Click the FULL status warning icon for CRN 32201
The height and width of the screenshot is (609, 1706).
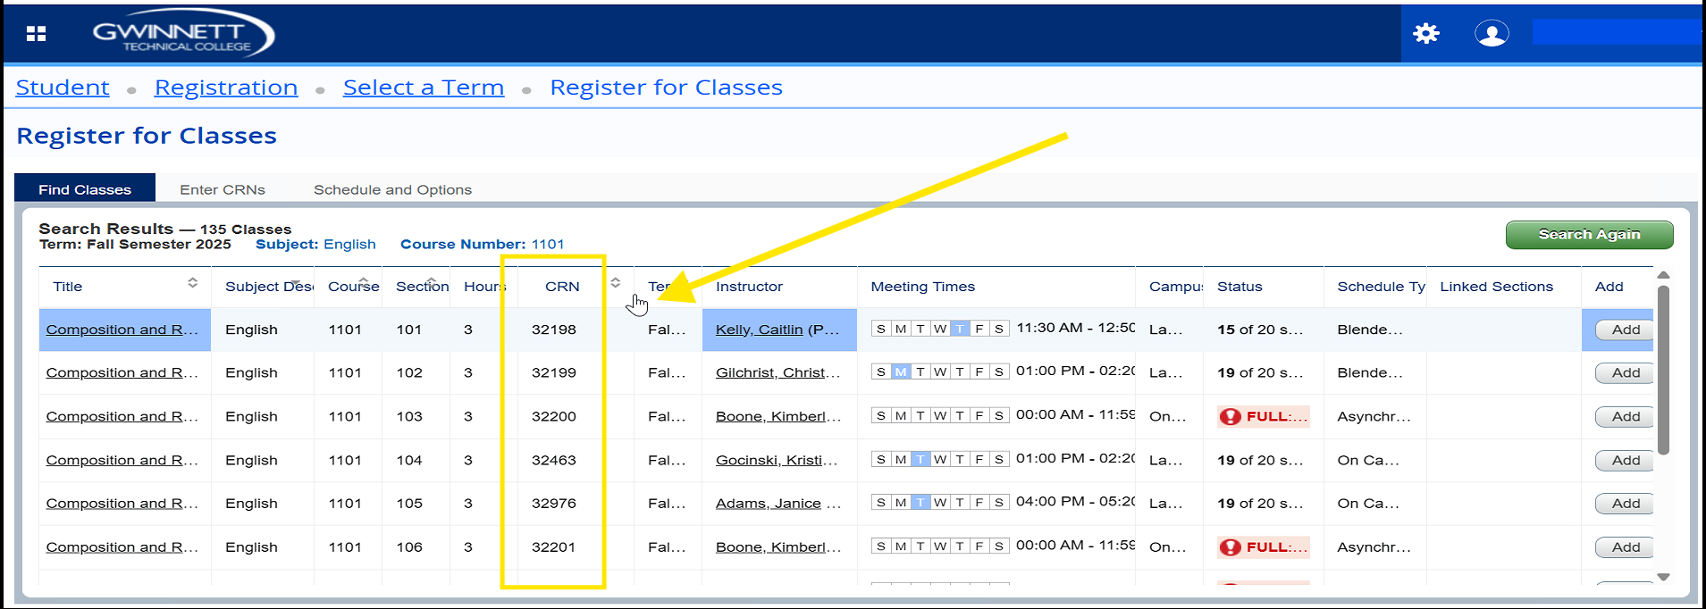tap(1231, 547)
